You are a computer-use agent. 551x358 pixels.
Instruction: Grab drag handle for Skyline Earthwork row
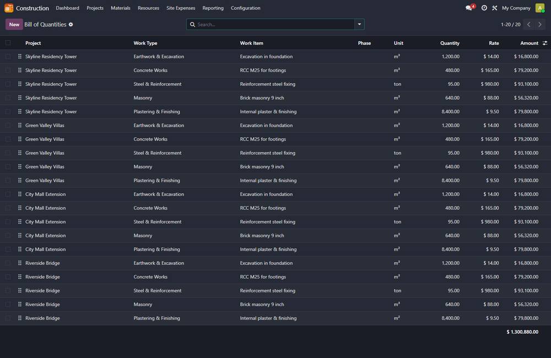tap(20, 57)
